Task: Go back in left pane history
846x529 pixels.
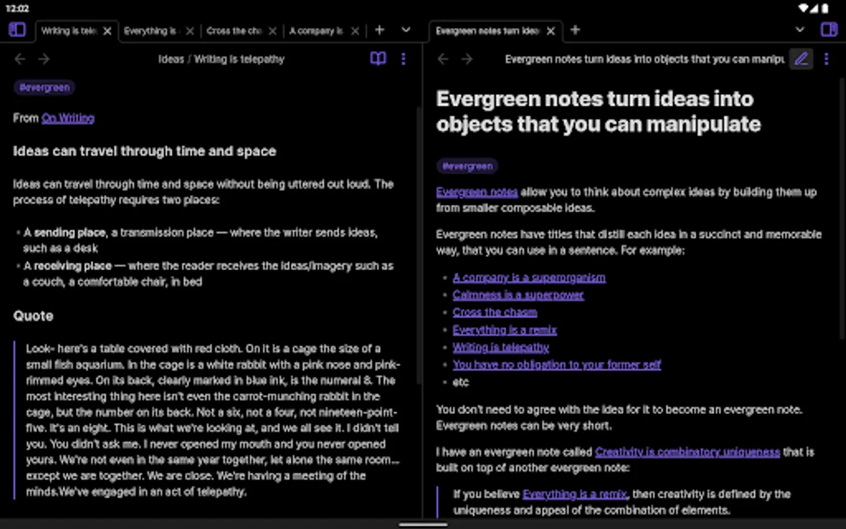Action: (20, 59)
